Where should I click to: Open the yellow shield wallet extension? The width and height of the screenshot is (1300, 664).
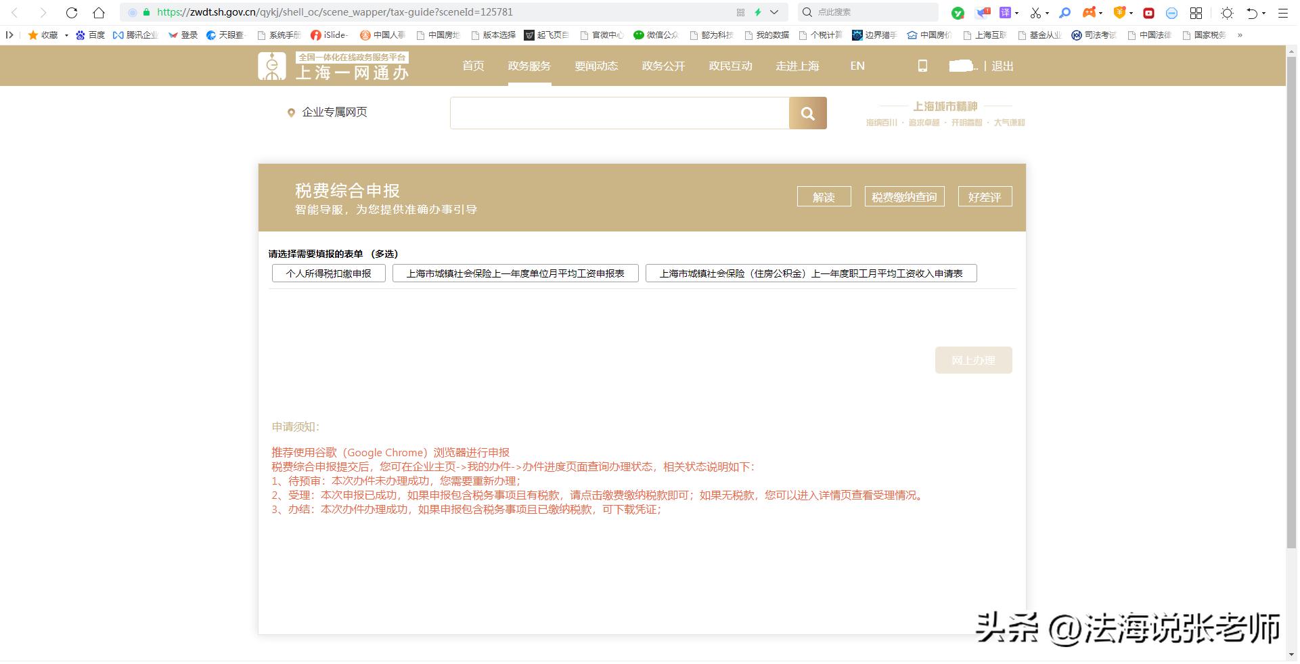(1120, 12)
